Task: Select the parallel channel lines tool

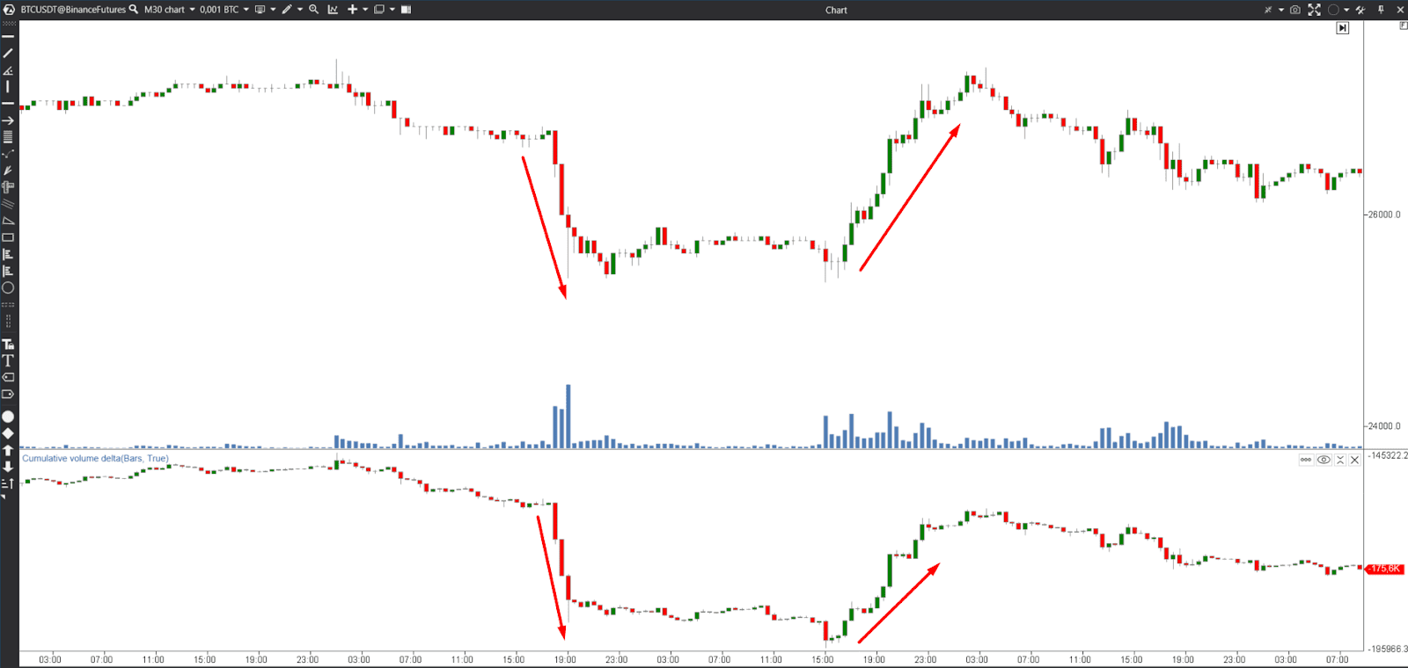Action: click(8, 204)
